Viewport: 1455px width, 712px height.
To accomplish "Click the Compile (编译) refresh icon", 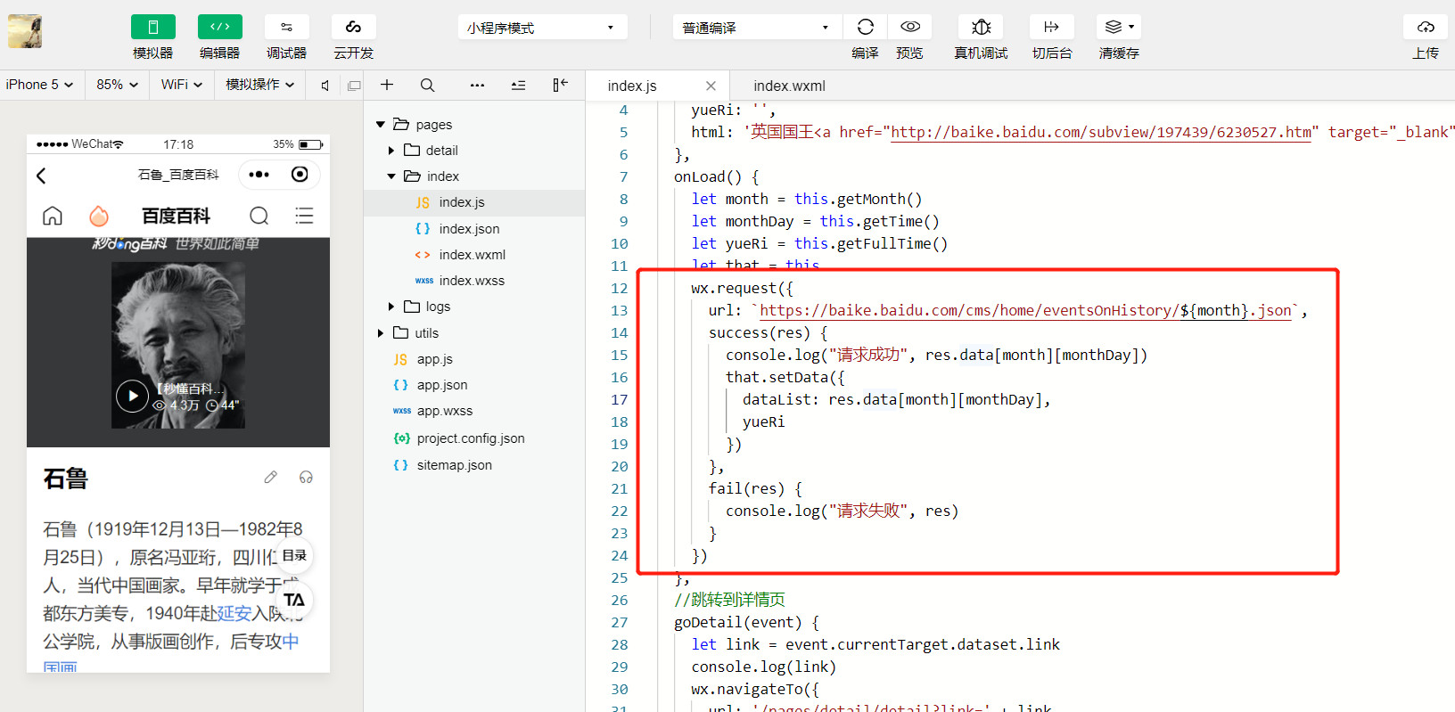I will coord(865,27).
